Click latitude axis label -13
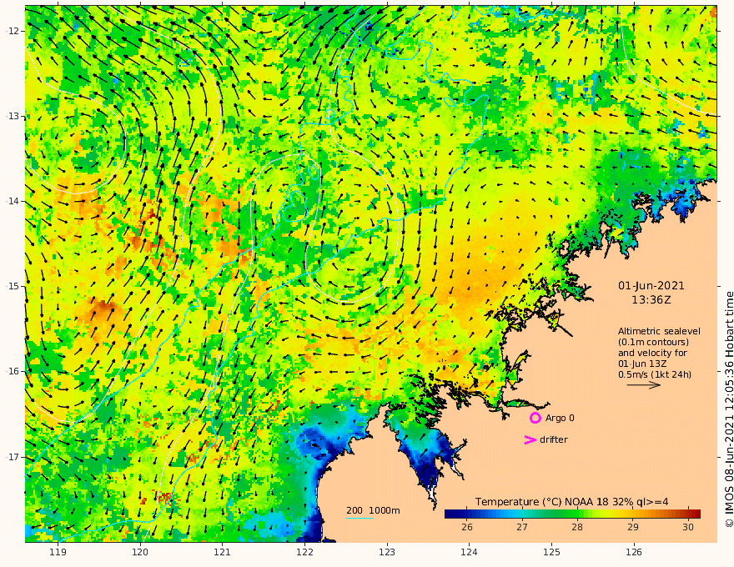The height and width of the screenshot is (567, 734). coord(12,116)
